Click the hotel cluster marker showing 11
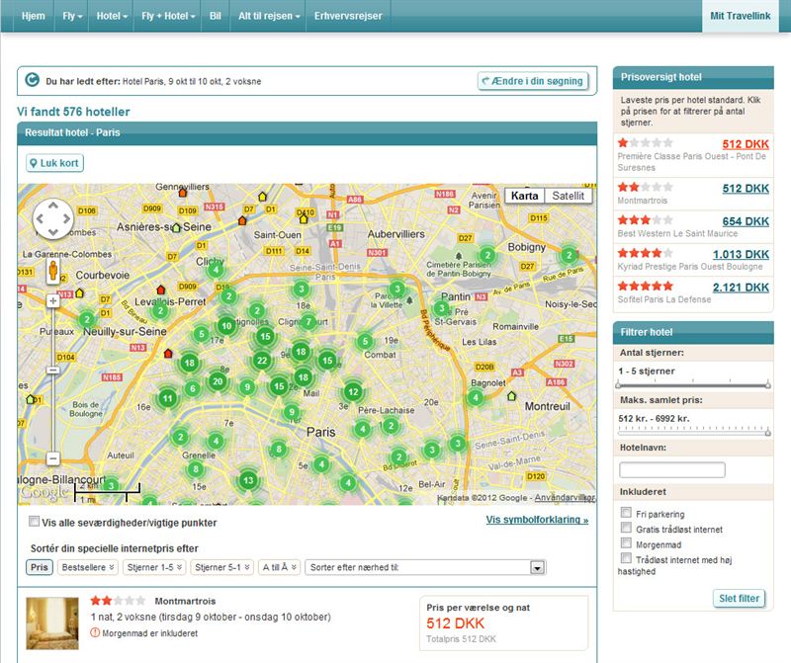The width and height of the screenshot is (791, 663). [168, 399]
